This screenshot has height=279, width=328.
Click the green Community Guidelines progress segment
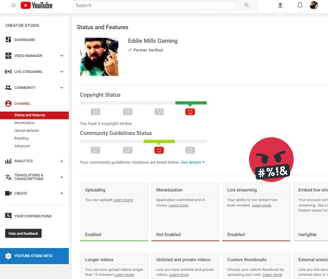pyautogui.click(x=159, y=141)
